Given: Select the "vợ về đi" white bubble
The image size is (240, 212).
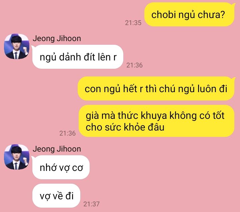Looking at the screenshot, I should point(56,196).
